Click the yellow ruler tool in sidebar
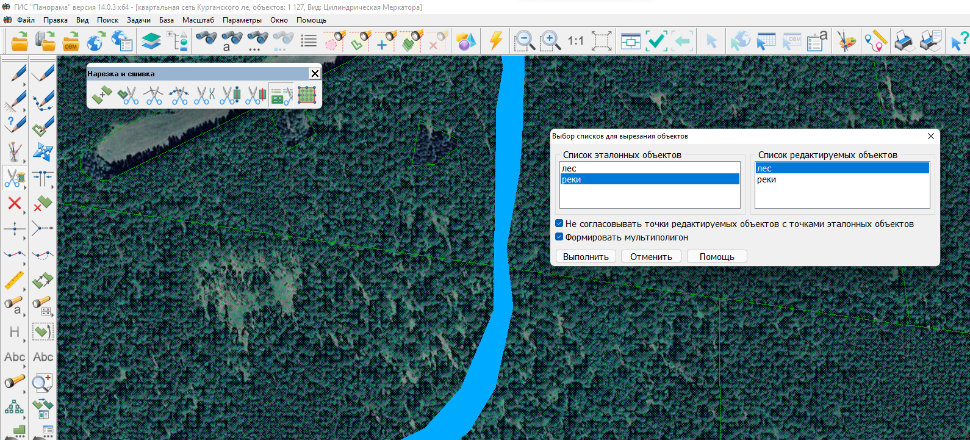Screen dimensions: 970x440 point(15,280)
